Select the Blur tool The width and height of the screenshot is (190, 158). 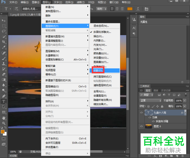[x=4, y=85]
